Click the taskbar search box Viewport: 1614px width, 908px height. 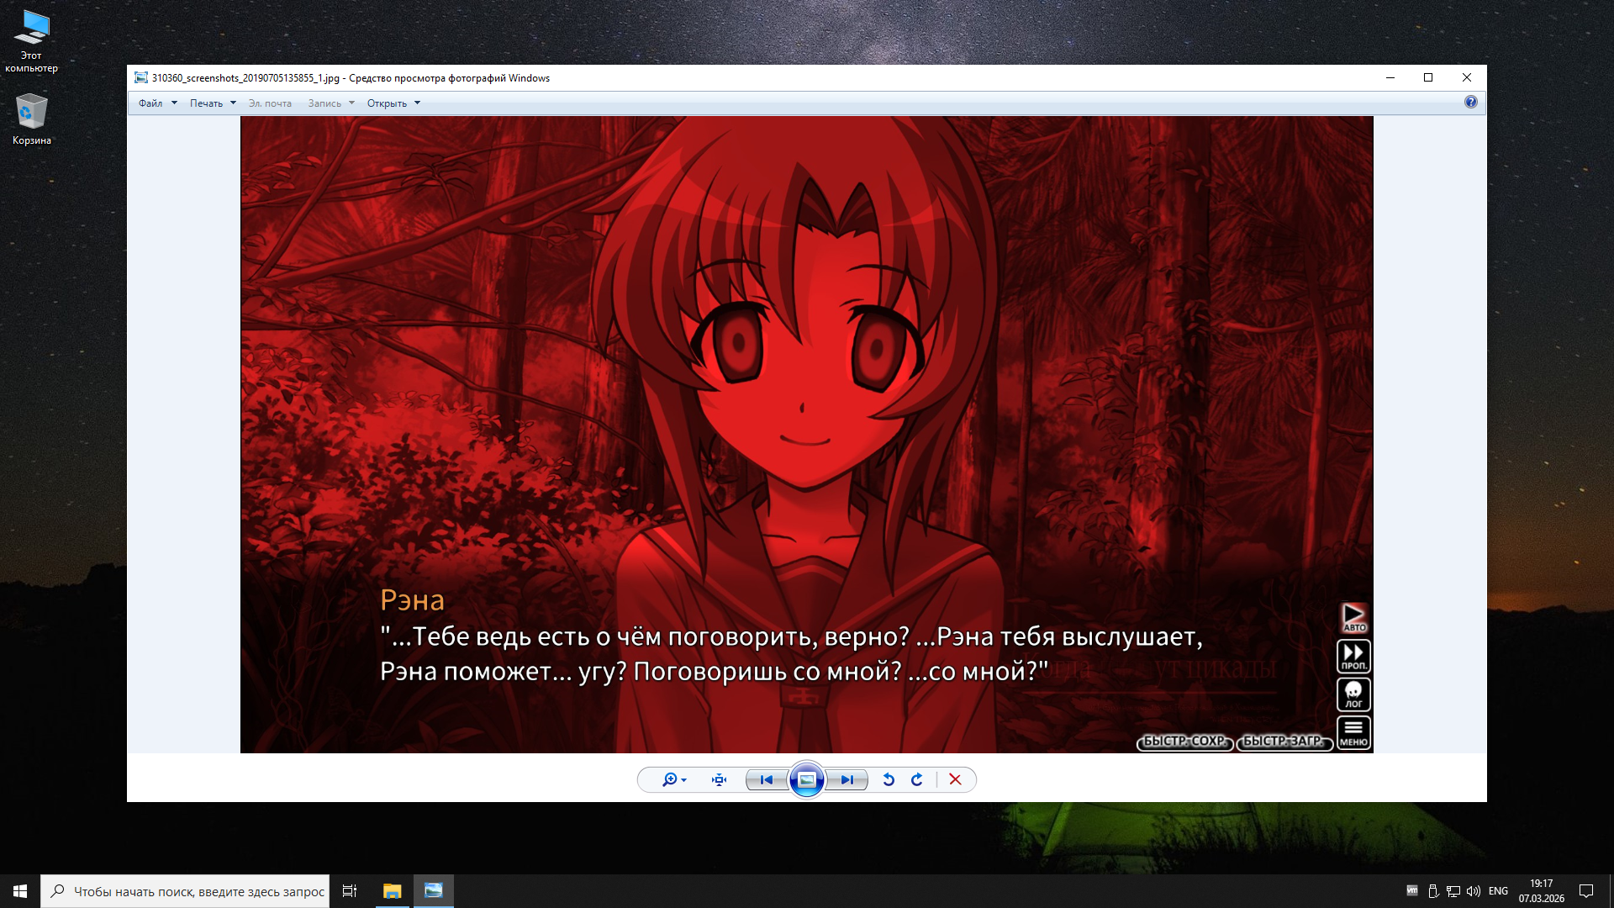tap(185, 891)
